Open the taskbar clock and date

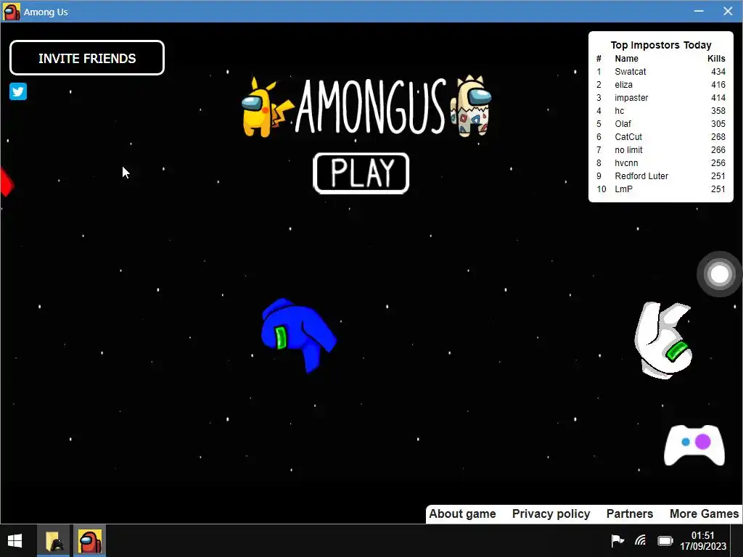pyautogui.click(x=702, y=540)
